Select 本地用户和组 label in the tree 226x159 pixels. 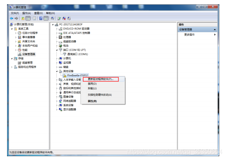[x=30, y=46]
